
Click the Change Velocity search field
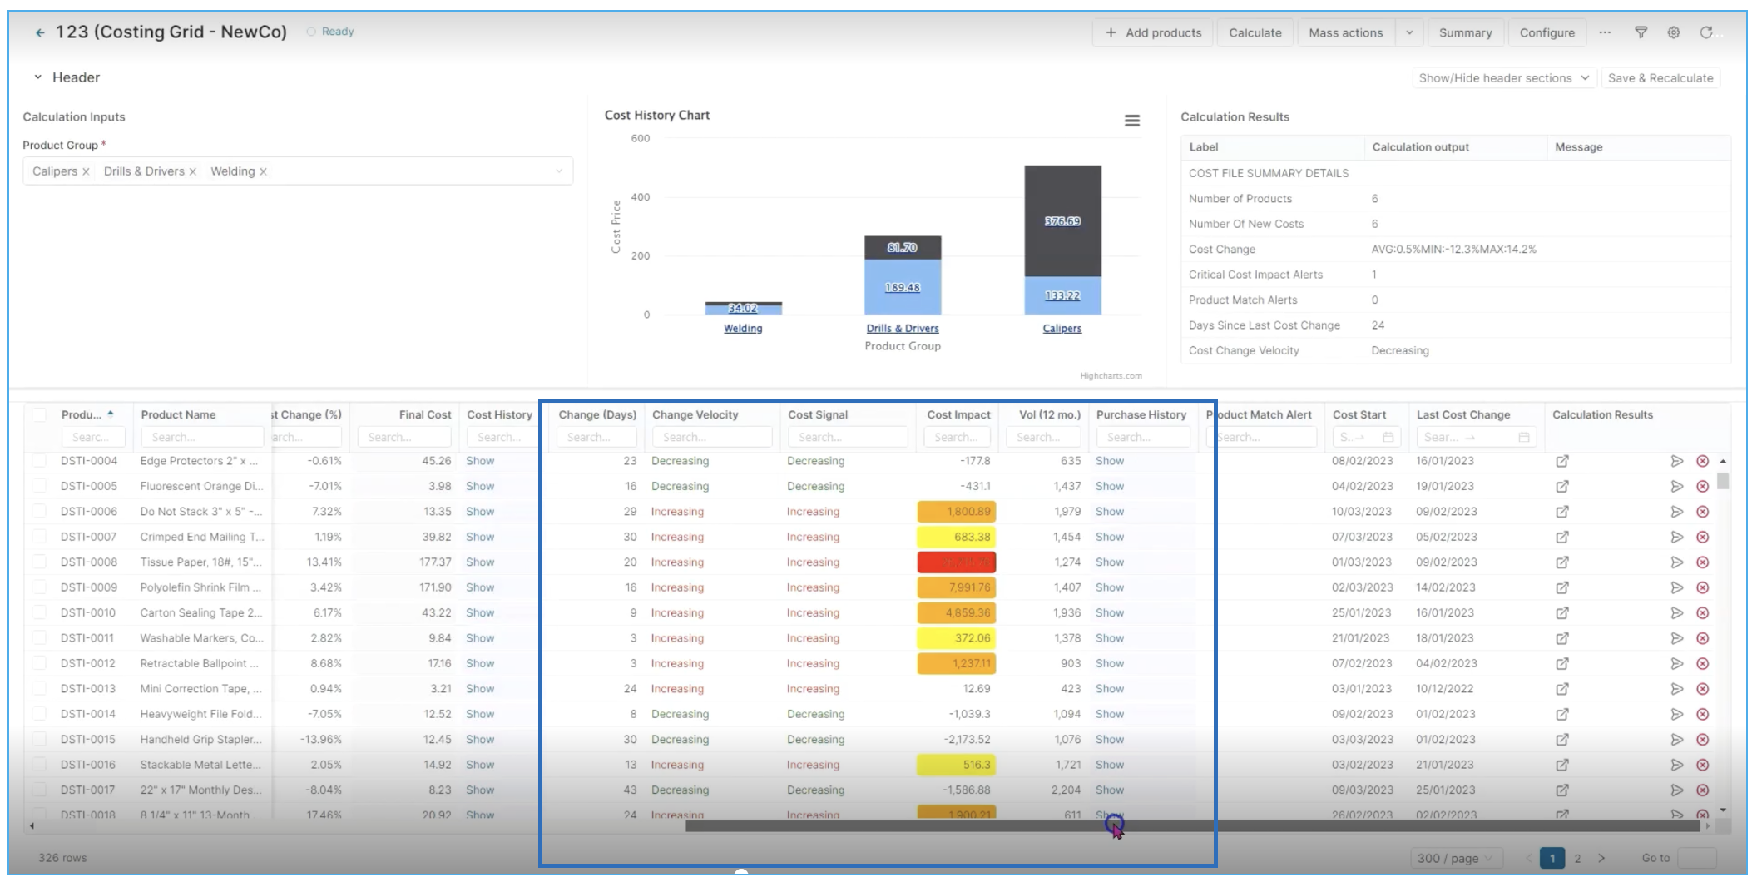coord(712,437)
